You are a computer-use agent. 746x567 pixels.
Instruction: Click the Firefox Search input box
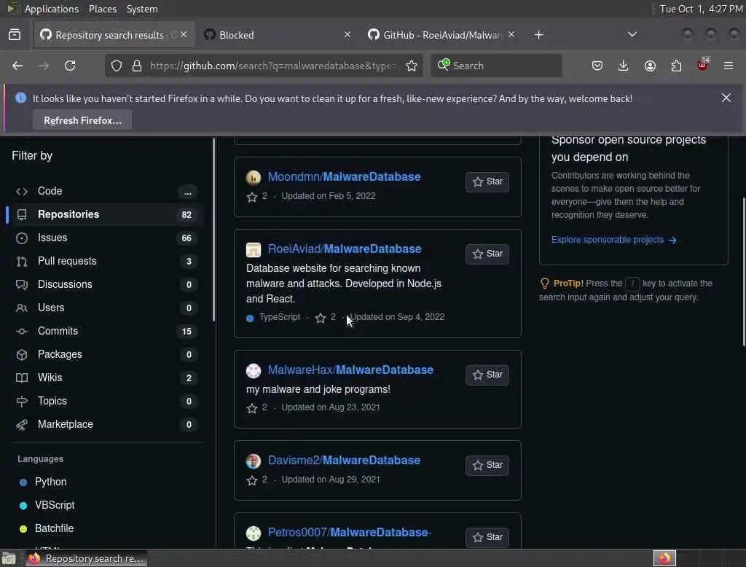pyautogui.click(x=496, y=66)
